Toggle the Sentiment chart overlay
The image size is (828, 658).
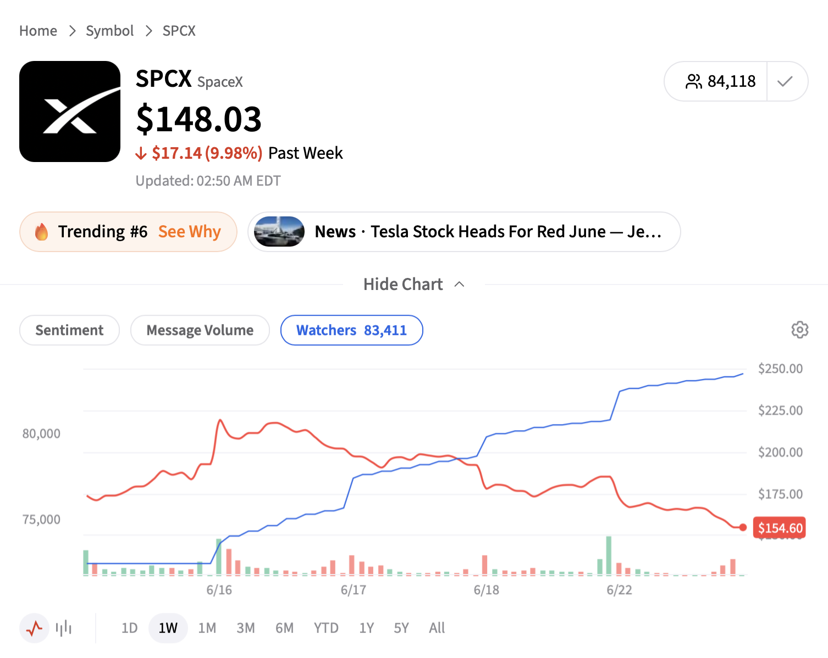pos(69,330)
